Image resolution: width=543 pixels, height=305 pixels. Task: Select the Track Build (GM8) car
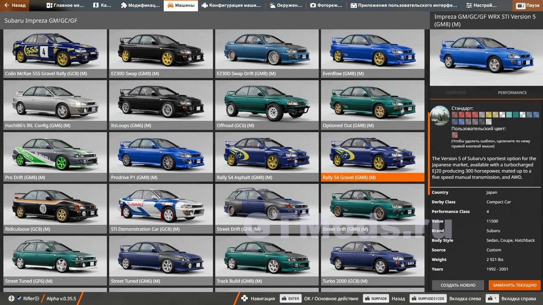[267, 261]
